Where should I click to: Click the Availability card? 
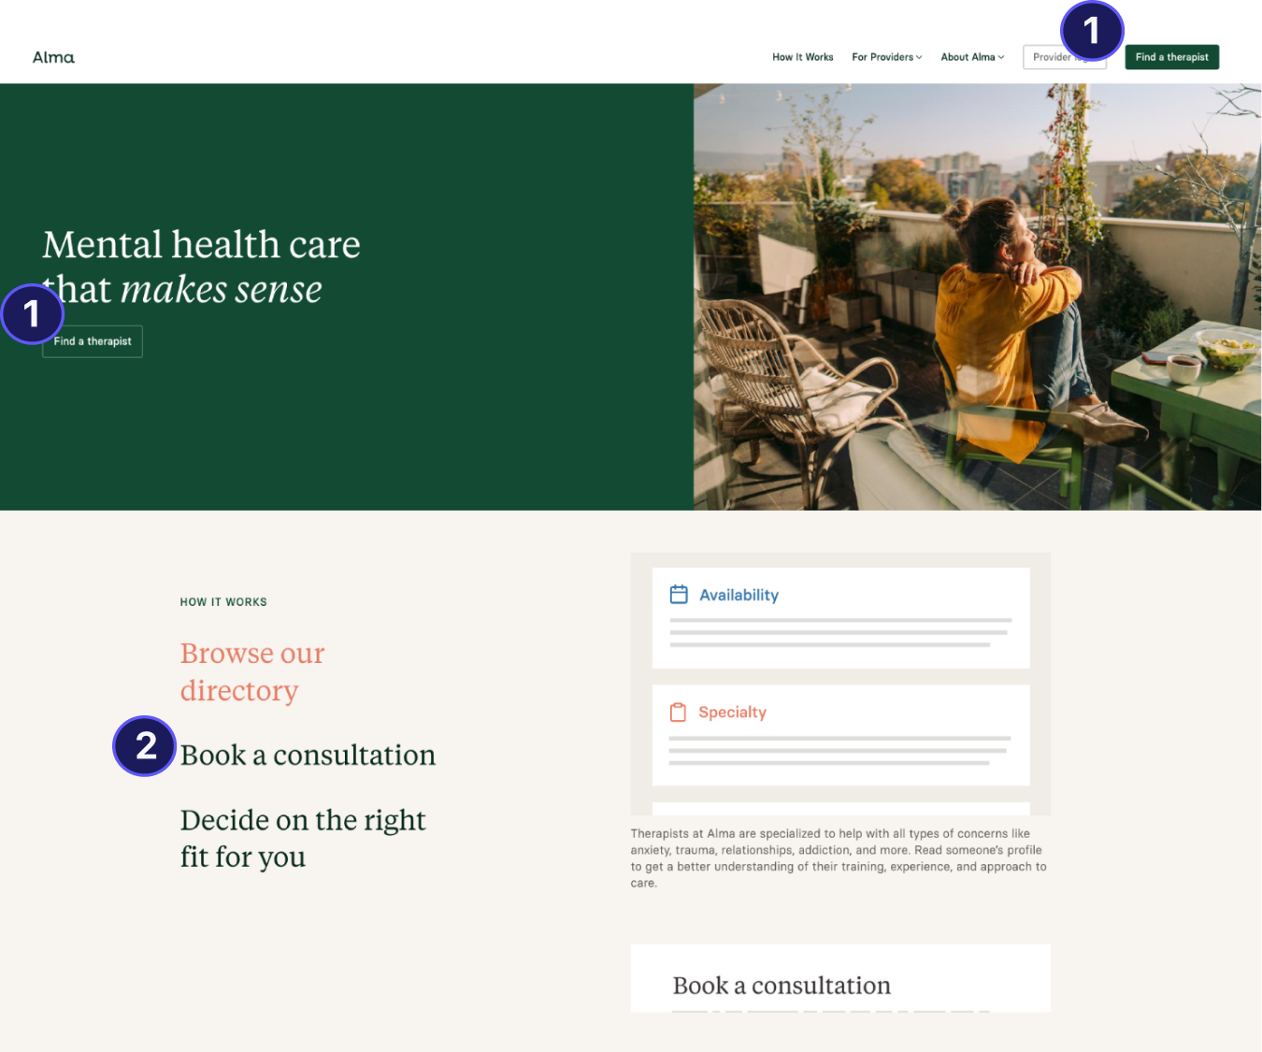840,617
